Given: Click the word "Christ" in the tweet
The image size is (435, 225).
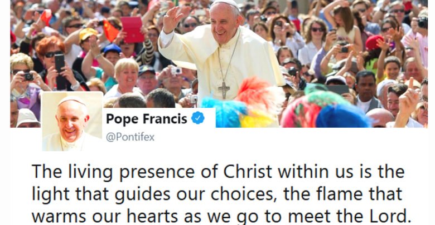Looking at the screenshot, I should pos(248,172).
